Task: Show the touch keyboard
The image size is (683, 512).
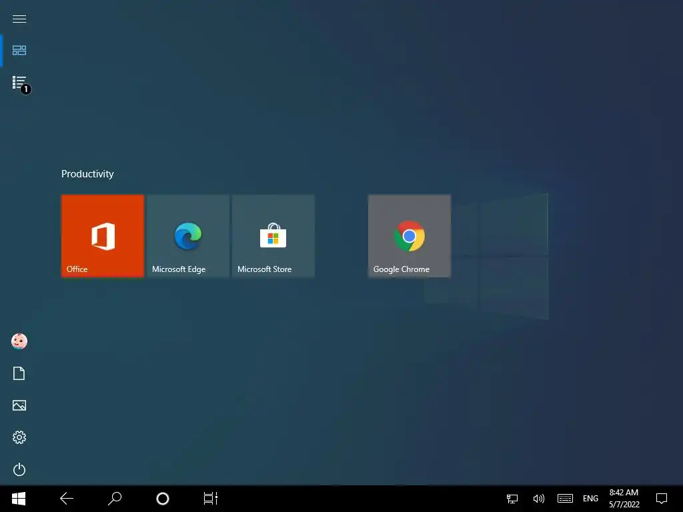Action: coord(565,499)
